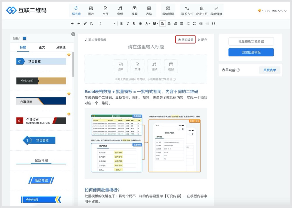Open the 企业主页 company homepage tool
This screenshot has height=208, width=292.
point(201,11)
